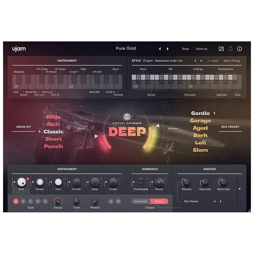The height and width of the screenshot is (254, 254).
Task: Enable the Latch toggle
Action: click(x=213, y=61)
